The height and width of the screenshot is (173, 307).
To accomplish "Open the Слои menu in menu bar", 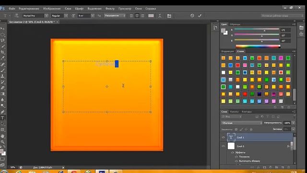I will coord(68,9).
